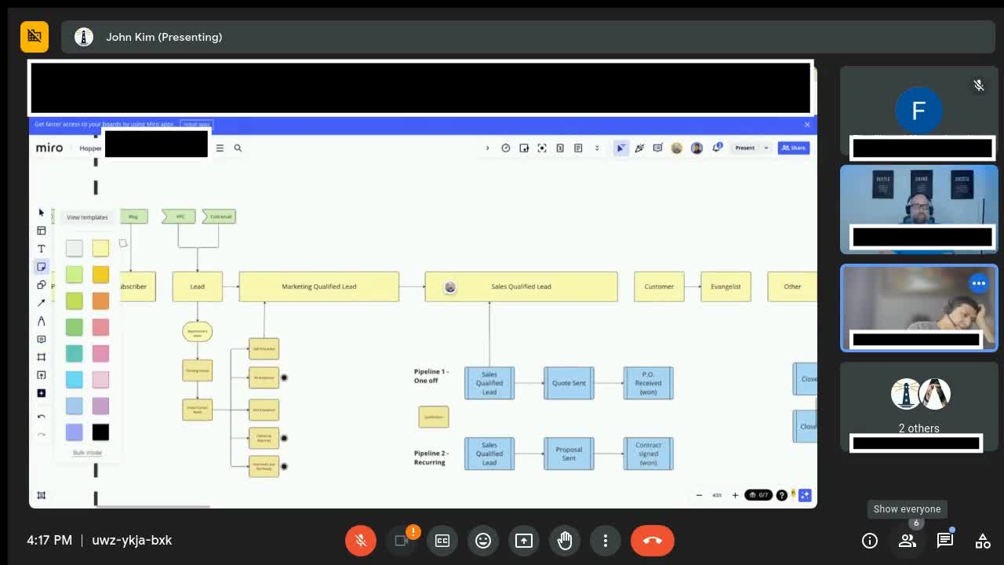Expand more collaboration tools double chevron
This screenshot has width=1004, height=565.
pos(597,148)
